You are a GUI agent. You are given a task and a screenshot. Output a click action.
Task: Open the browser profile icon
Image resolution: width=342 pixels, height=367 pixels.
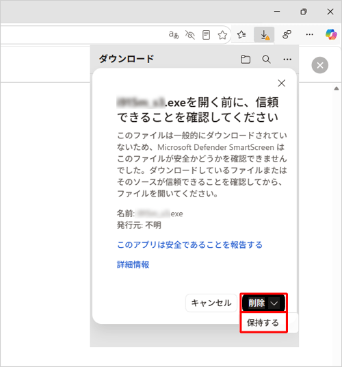pos(287,35)
